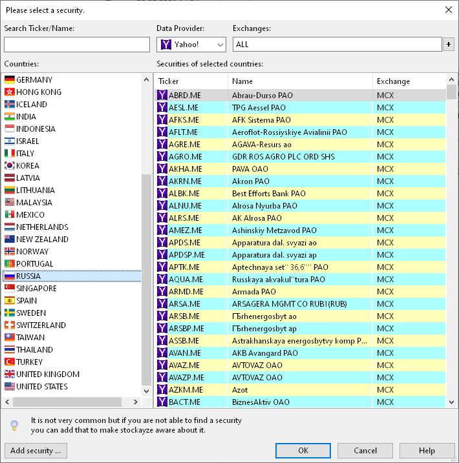
Task: Select LITHUANIA in the countries list
Action: click(x=72, y=190)
